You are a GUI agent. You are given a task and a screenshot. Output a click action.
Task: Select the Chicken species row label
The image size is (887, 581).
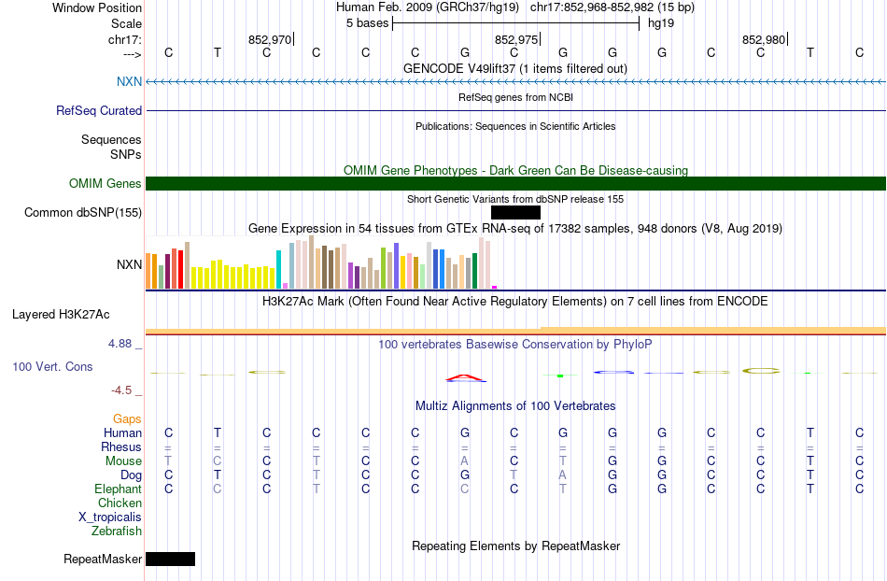[120, 503]
